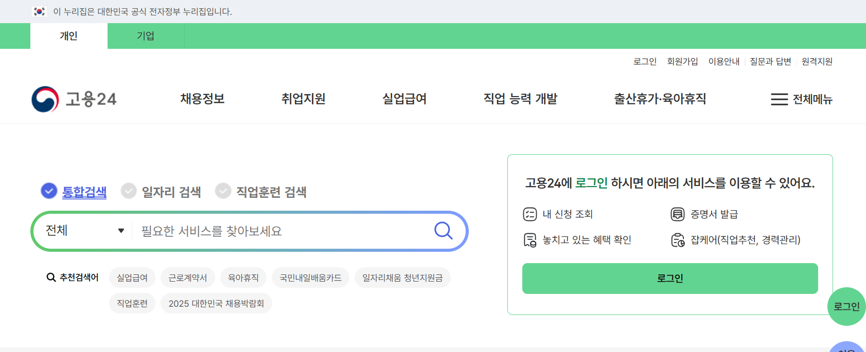Click the 회원가입 link
This screenshot has height=352, width=866.
pyautogui.click(x=682, y=62)
